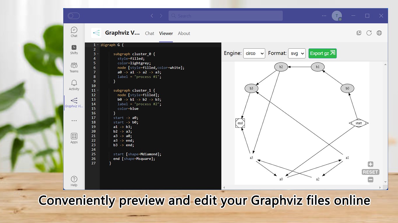The height and width of the screenshot is (223, 398).
Task: Open in browser via globe icon
Action: tap(379, 33)
